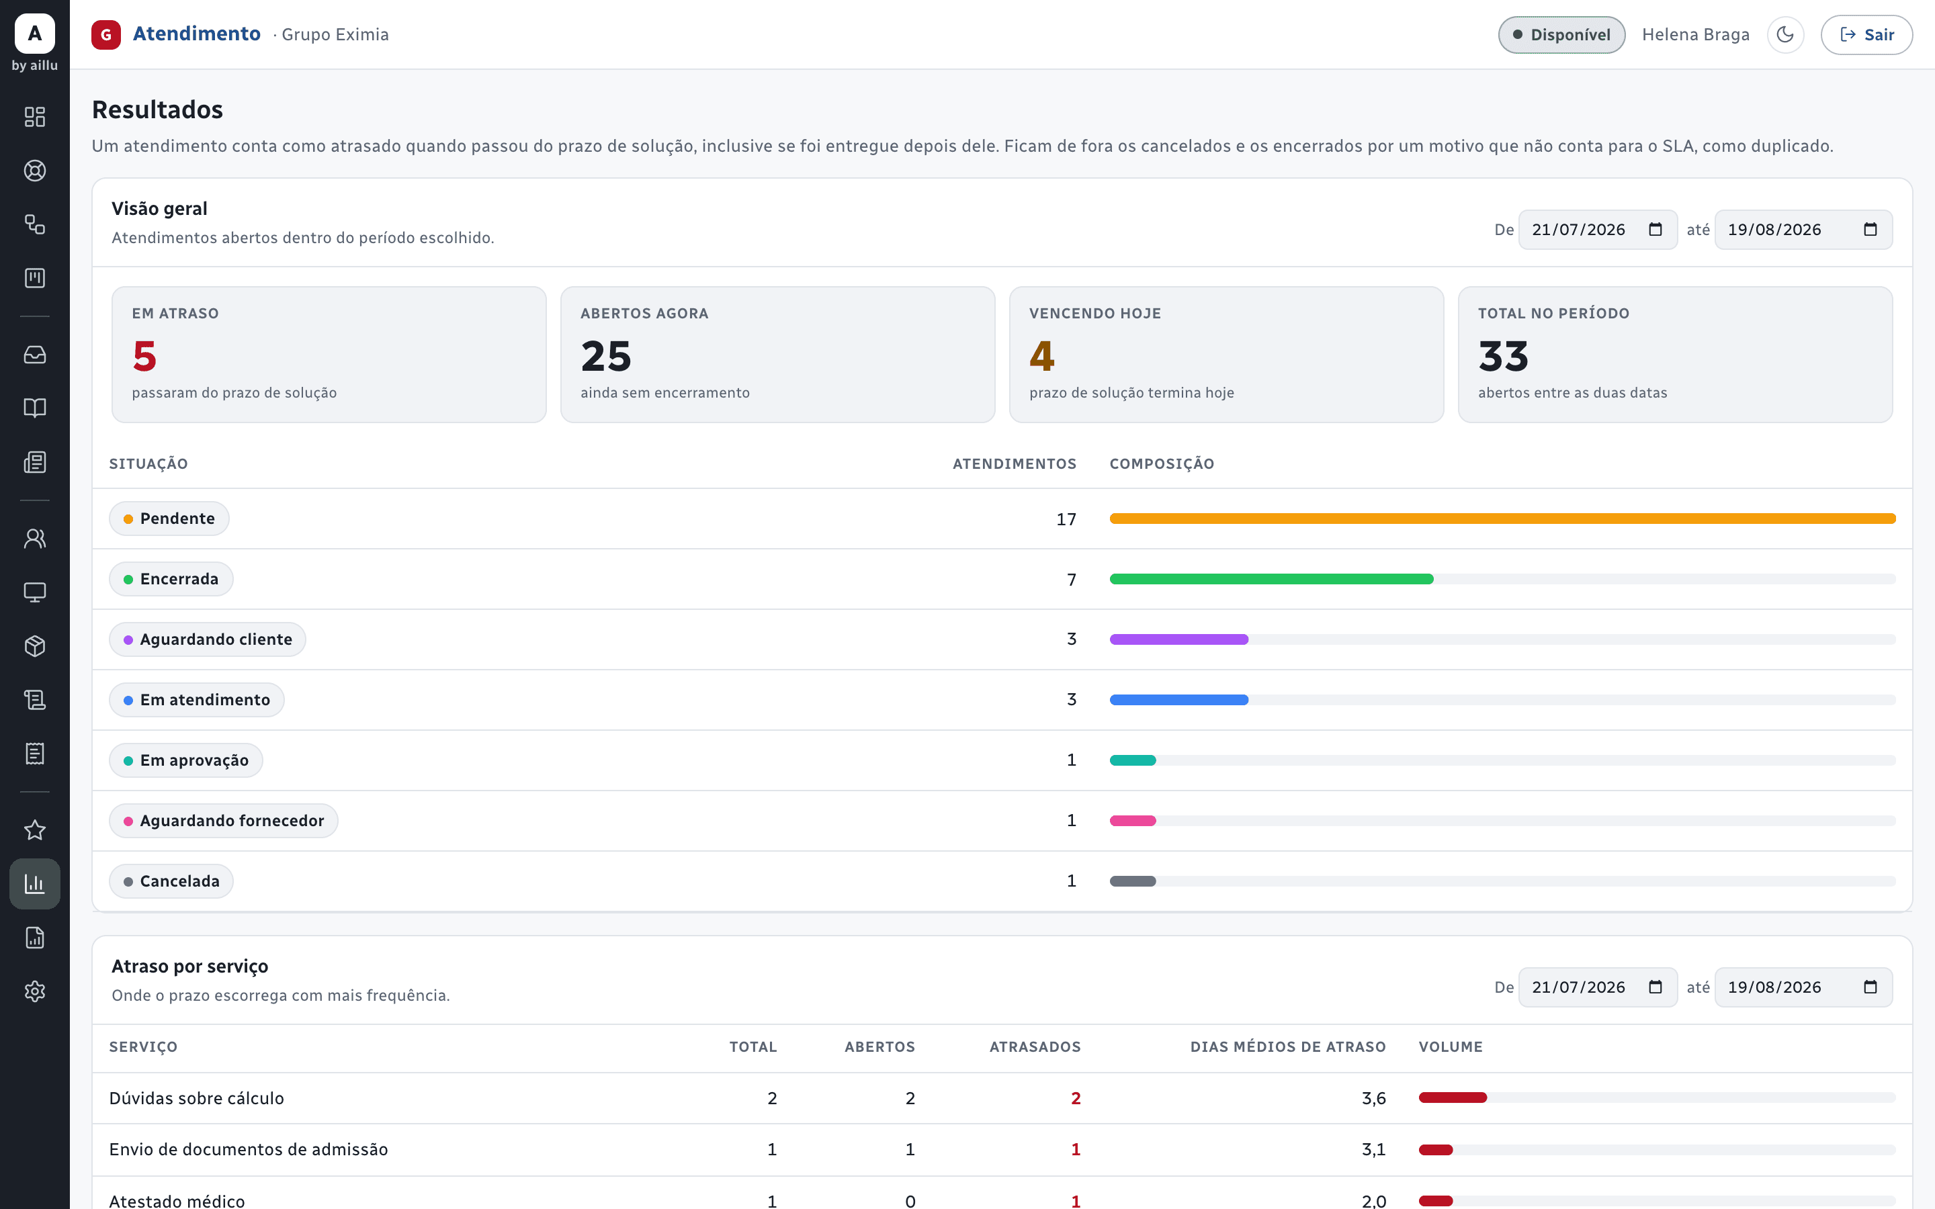Click the Atendimento header link
Image resolution: width=1935 pixels, height=1209 pixels.
(197, 34)
